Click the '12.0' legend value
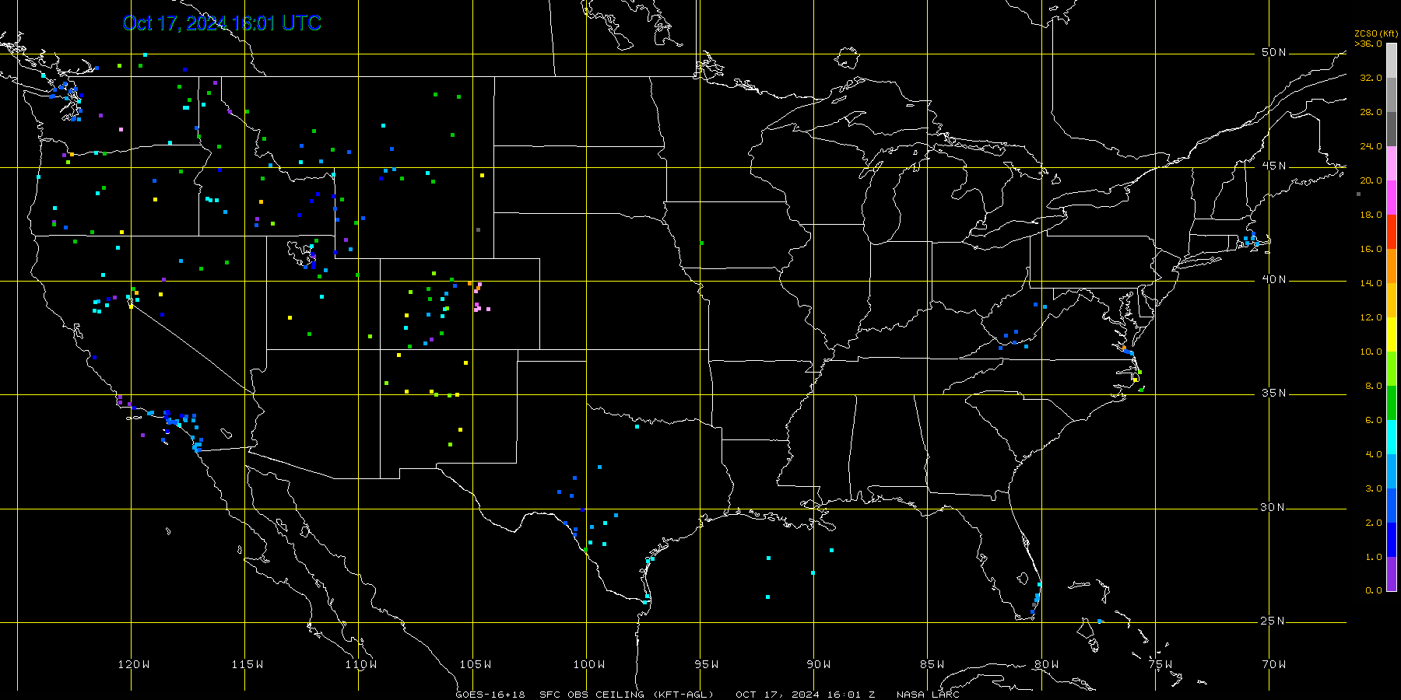This screenshot has width=1401, height=700. tap(1371, 317)
